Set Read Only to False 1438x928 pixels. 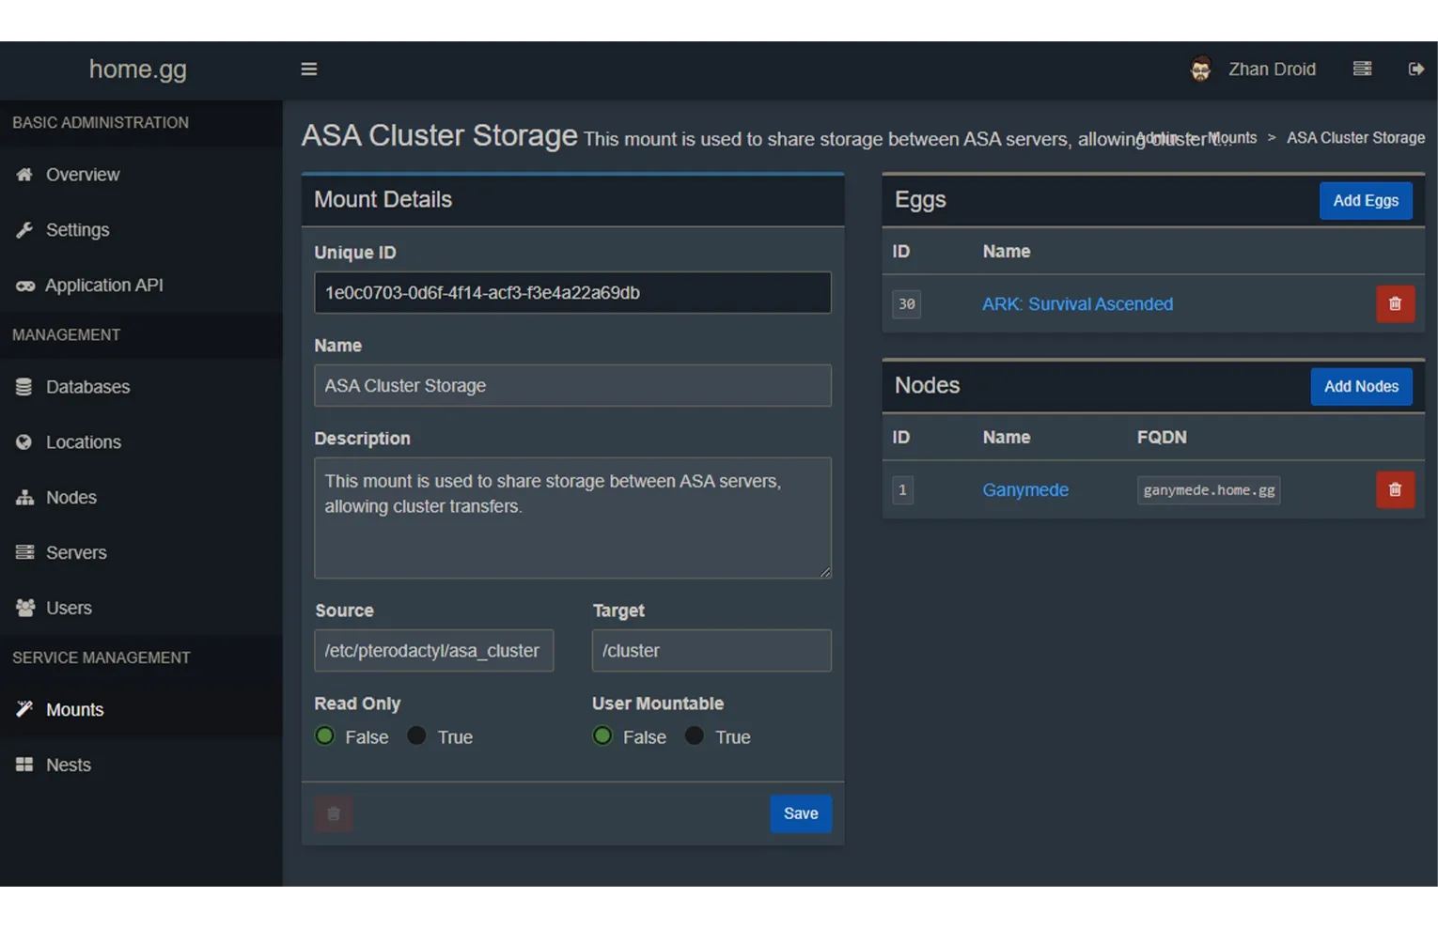coord(325,736)
